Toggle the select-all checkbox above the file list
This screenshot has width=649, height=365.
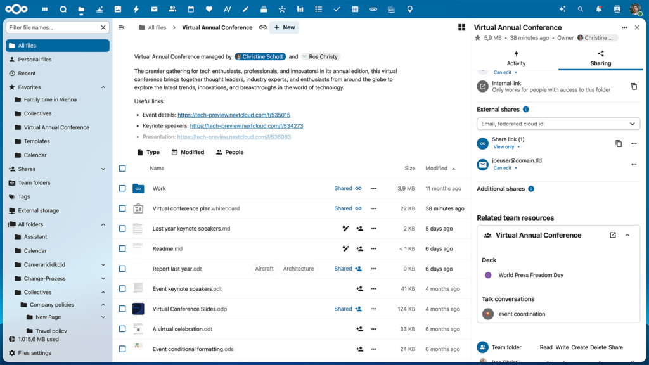pyautogui.click(x=122, y=168)
